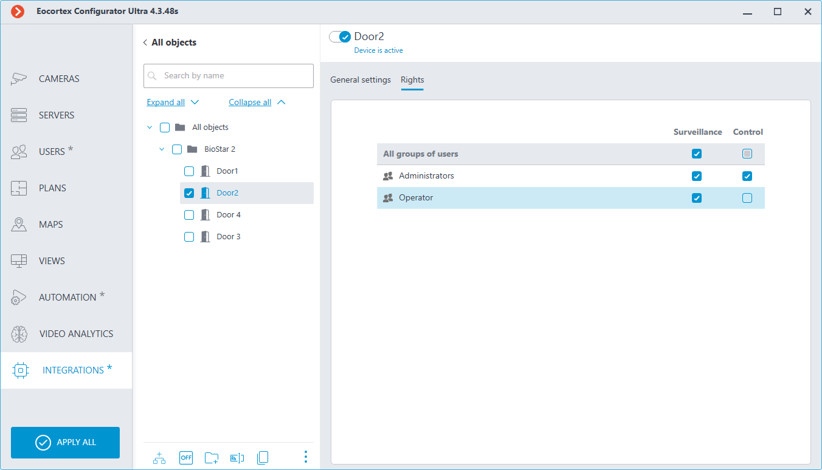
Task: Select the Operator row label
Action: click(x=416, y=198)
